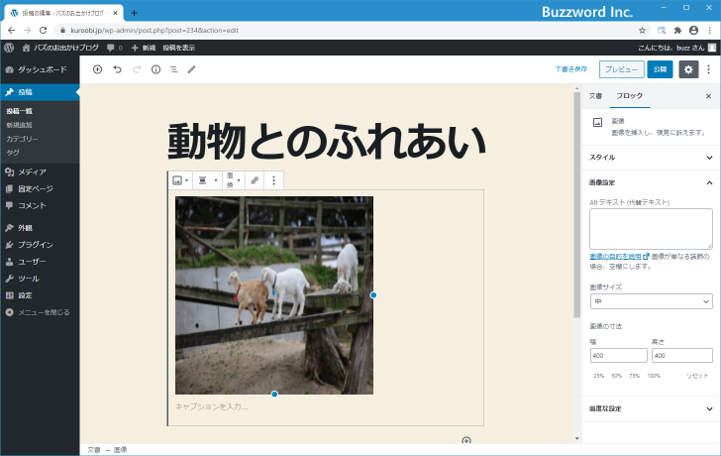This screenshot has height=456, width=721.
Task: Switch to the Block tab
Action: (630, 96)
